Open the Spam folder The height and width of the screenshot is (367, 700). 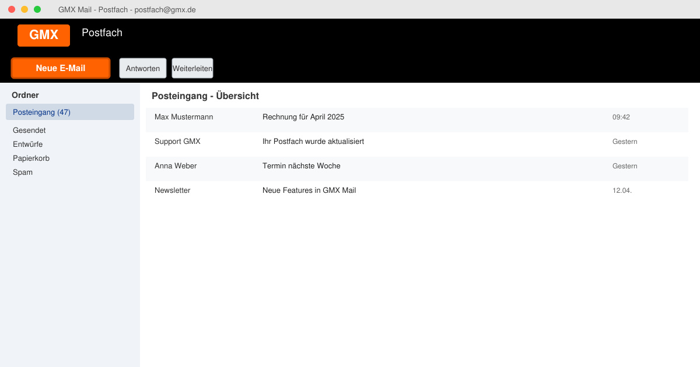(x=23, y=172)
